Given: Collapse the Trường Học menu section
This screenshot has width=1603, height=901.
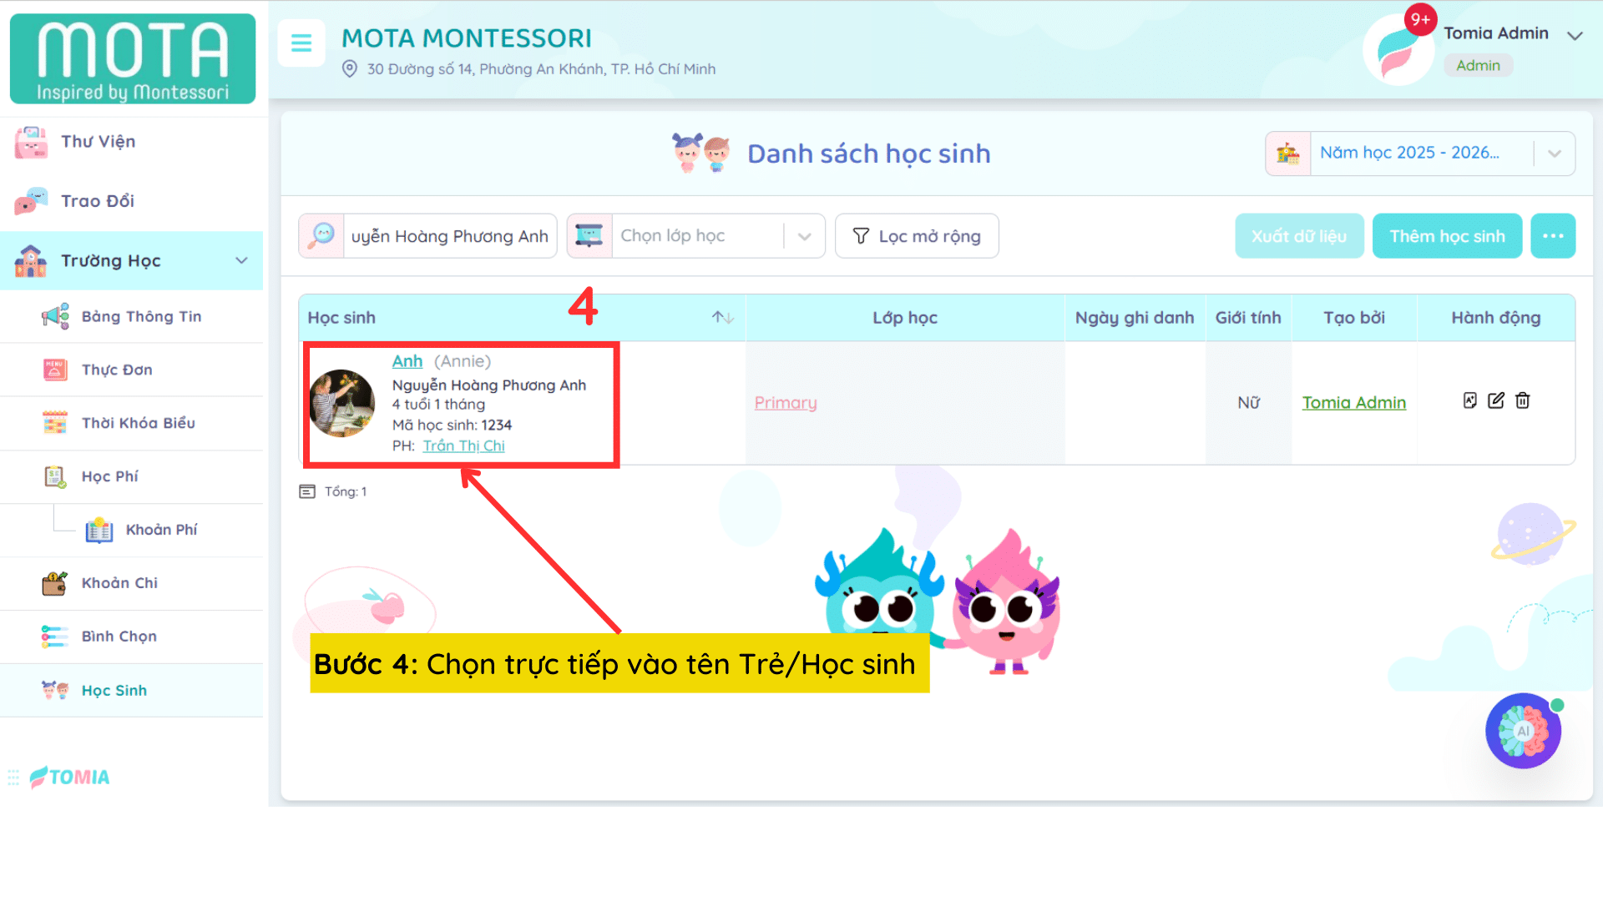Looking at the screenshot, I should [x=241, y=261].
